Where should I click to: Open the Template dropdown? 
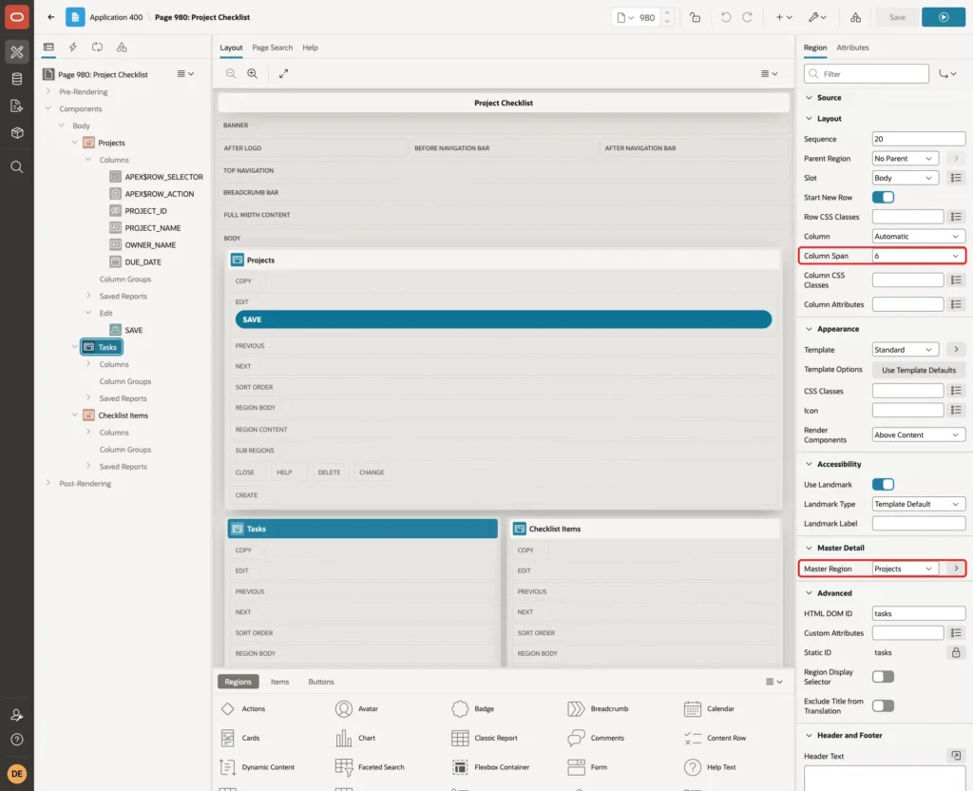pos(905,350)
